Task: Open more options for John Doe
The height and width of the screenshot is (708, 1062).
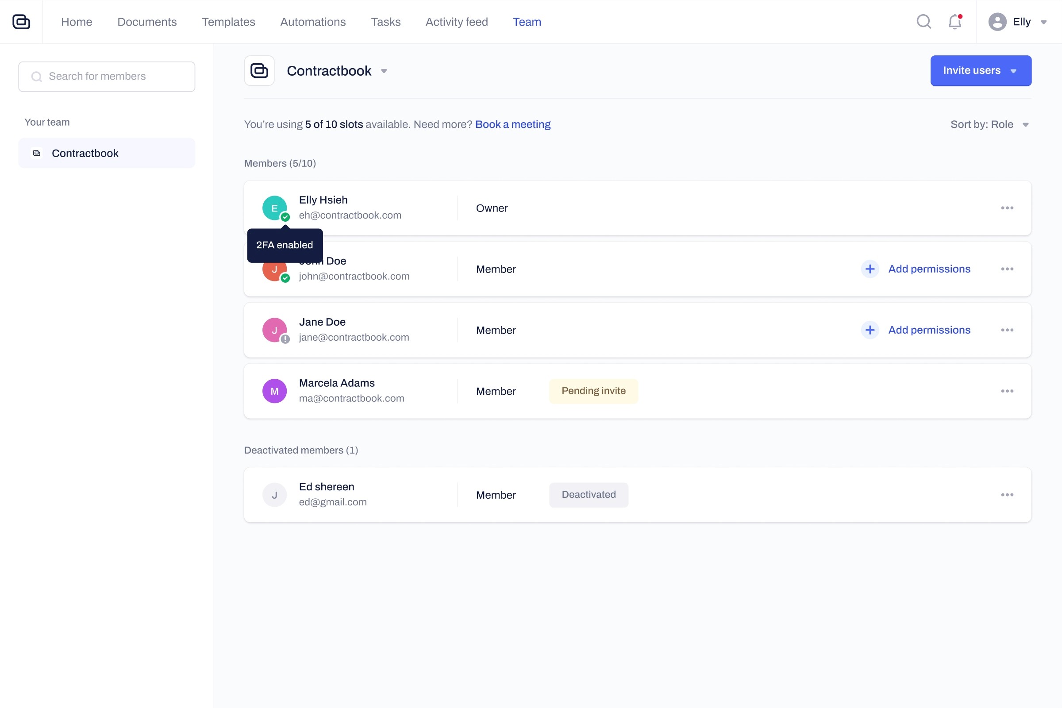Action: (1007, 269)
